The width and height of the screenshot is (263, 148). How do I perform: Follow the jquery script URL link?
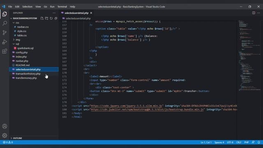tap(127, 106)
